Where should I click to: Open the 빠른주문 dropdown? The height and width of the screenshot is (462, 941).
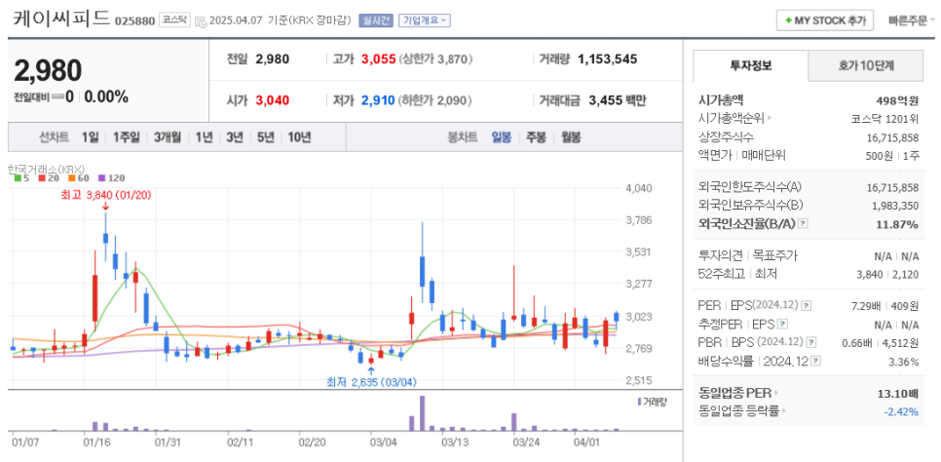(x=912, y=19)
